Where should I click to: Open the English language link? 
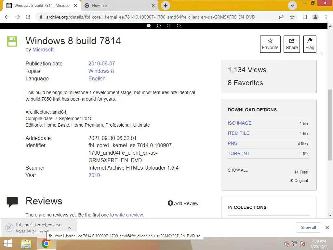[x=97, y=78]
